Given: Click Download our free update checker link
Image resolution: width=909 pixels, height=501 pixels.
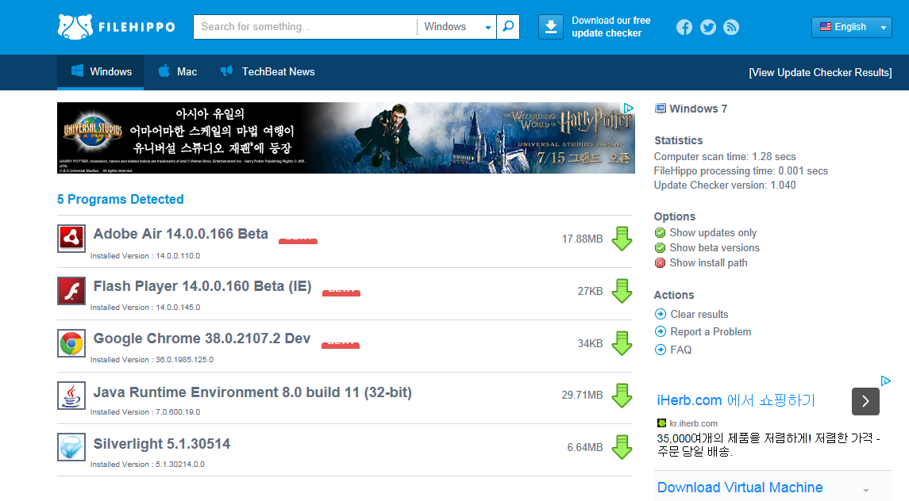Looking at the screenshot, I should tap(611, 27).
